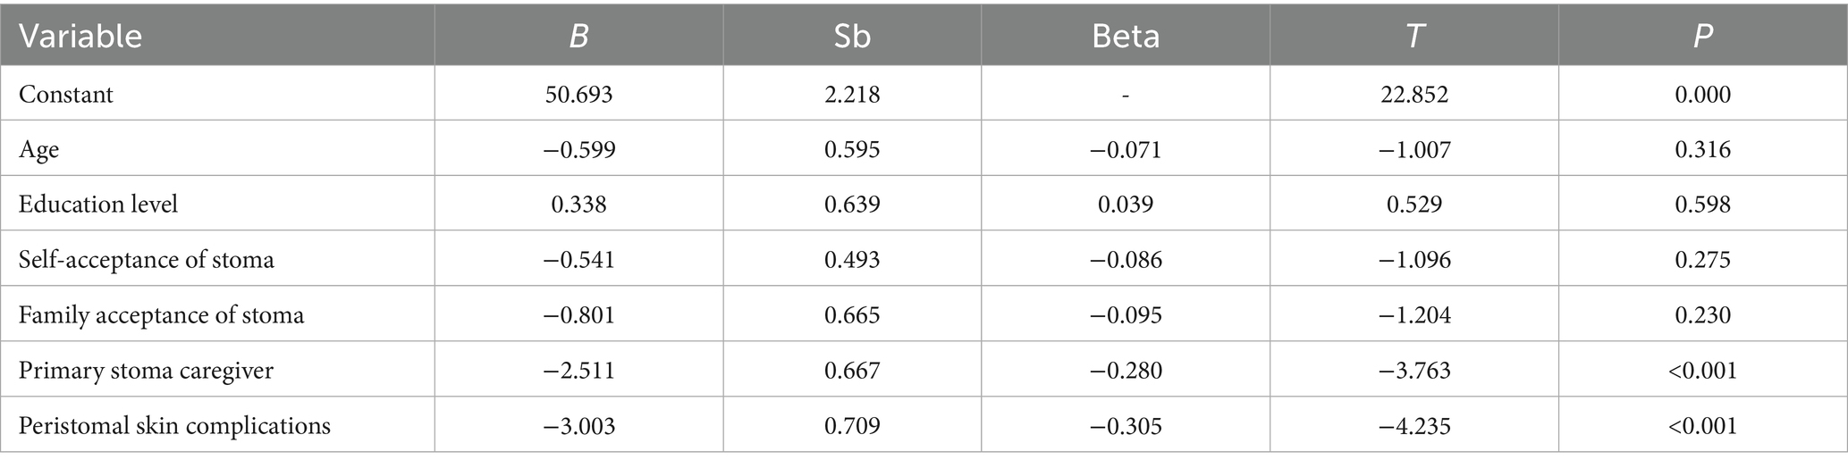Click the Education level row label
Image resolution: width=1848 pixels, height=468 pixels.
(x=98, y=205)
